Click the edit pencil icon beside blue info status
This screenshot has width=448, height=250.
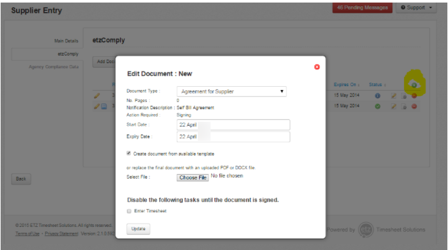pos(394,96)
